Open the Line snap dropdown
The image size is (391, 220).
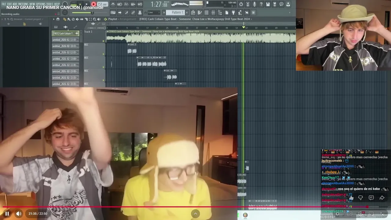click(154, 13)
